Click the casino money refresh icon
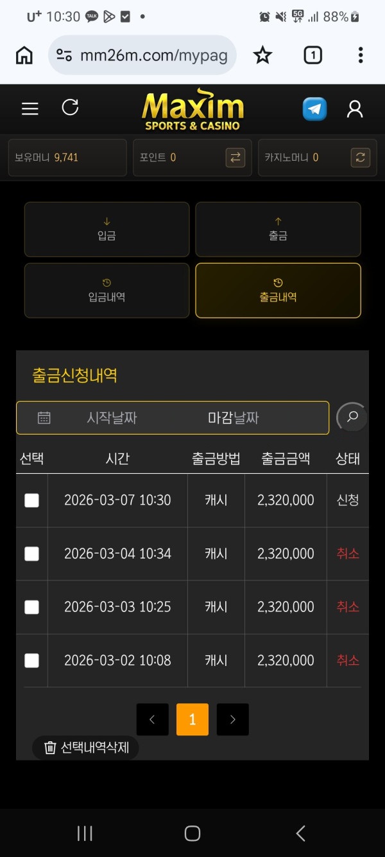385x857 pixels. point(361,158)
